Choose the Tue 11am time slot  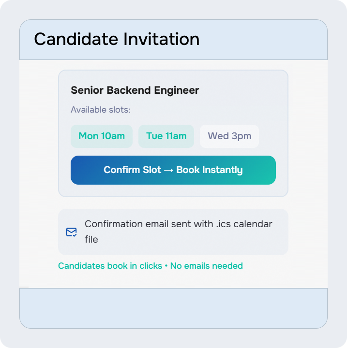coord(166,136)
